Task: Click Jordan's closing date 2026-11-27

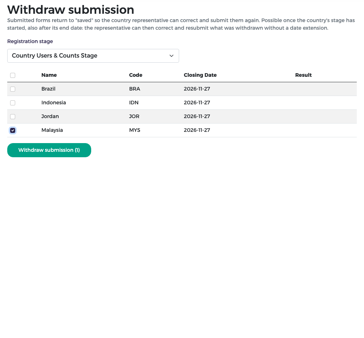Action: coord(197,116)
